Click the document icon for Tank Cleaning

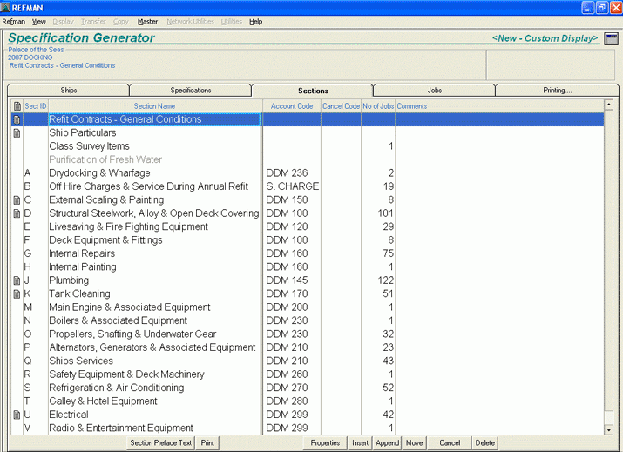(17, 294)
